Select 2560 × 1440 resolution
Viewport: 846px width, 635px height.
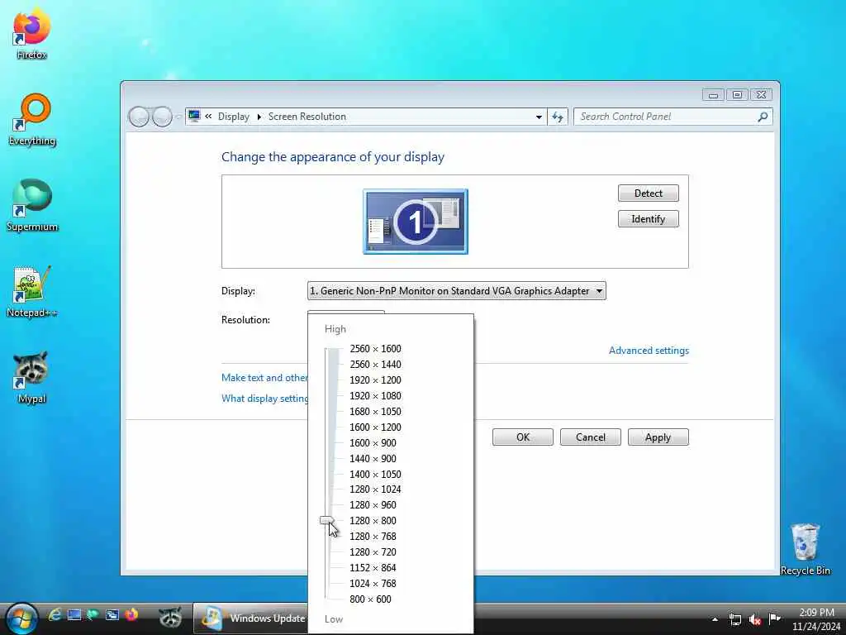tap(375, 365)
